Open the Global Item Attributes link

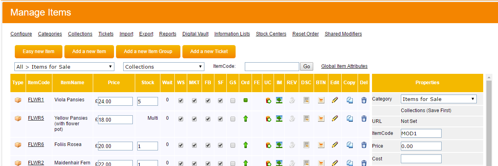pos(344,66)
